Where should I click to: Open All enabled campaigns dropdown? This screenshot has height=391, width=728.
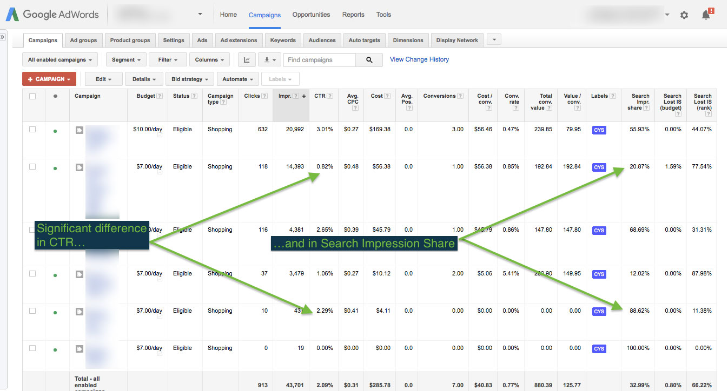click(x=60, y=60)
